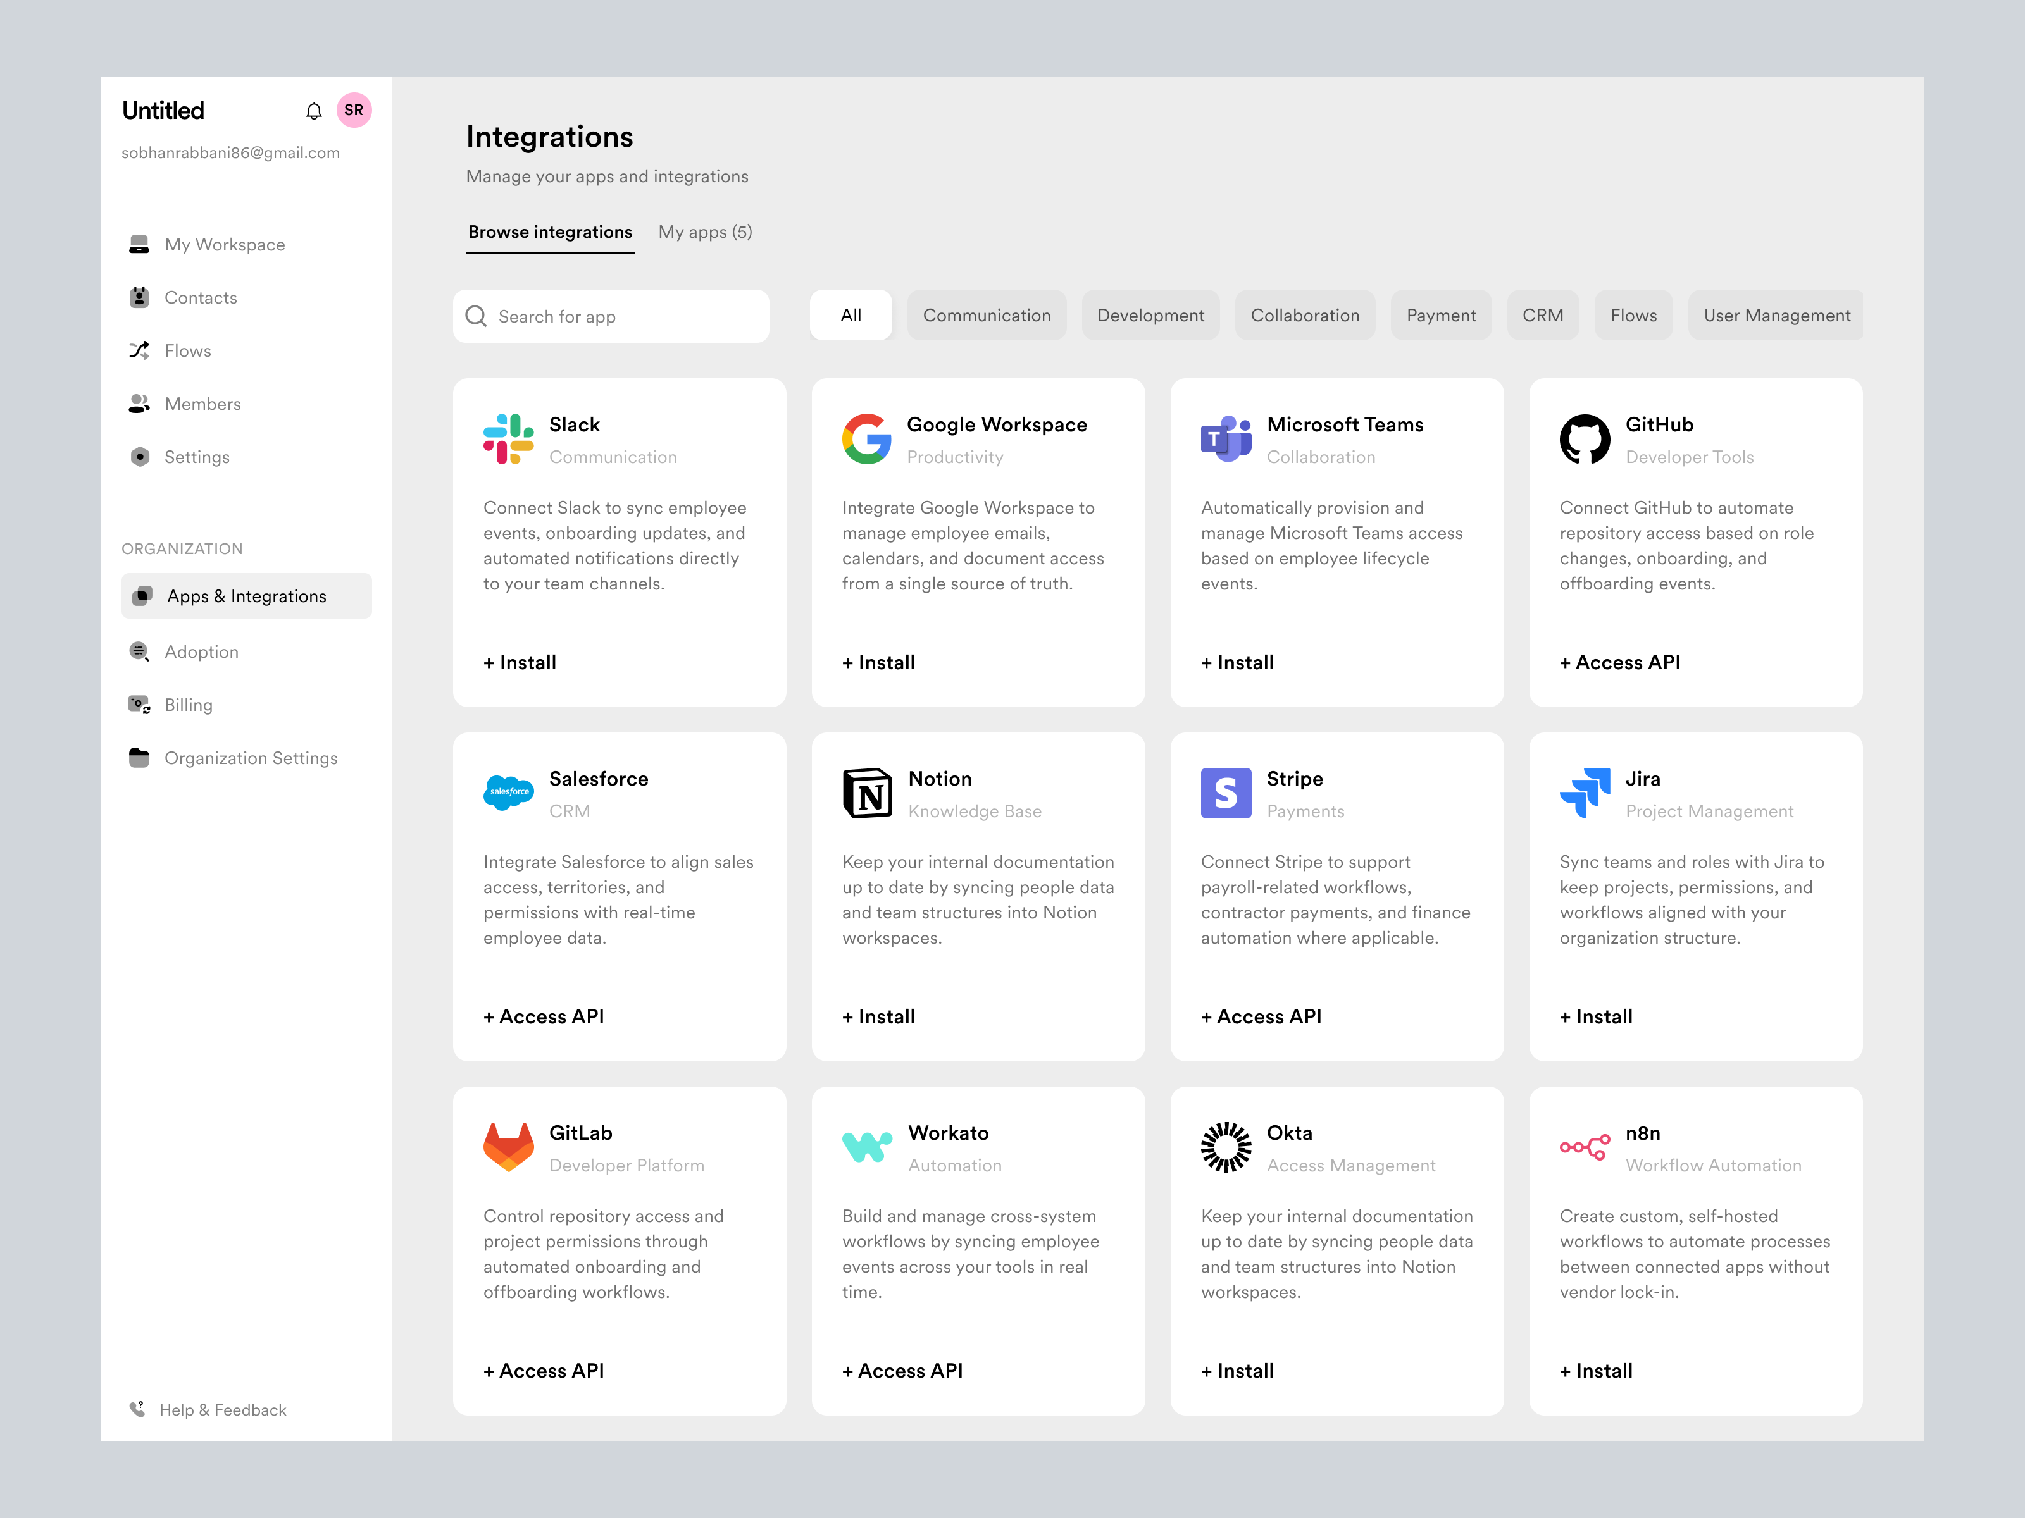Image resolution: width=2025 pixels, height=1518 pixels.
Task: Install the Slack integration
Action: (520, 662)
